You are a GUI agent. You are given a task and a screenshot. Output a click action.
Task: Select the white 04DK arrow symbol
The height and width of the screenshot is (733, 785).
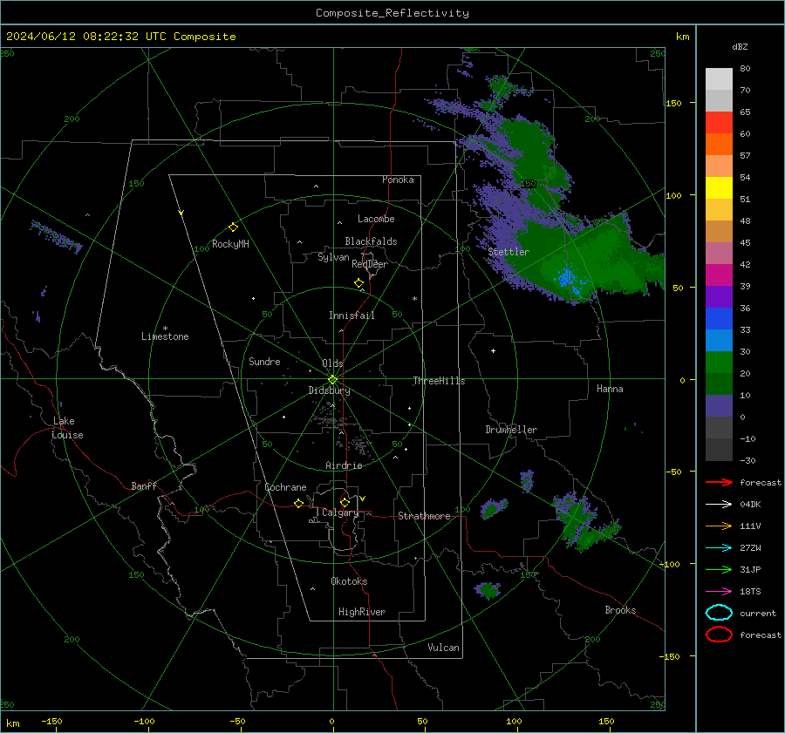[x=719, y=504]
